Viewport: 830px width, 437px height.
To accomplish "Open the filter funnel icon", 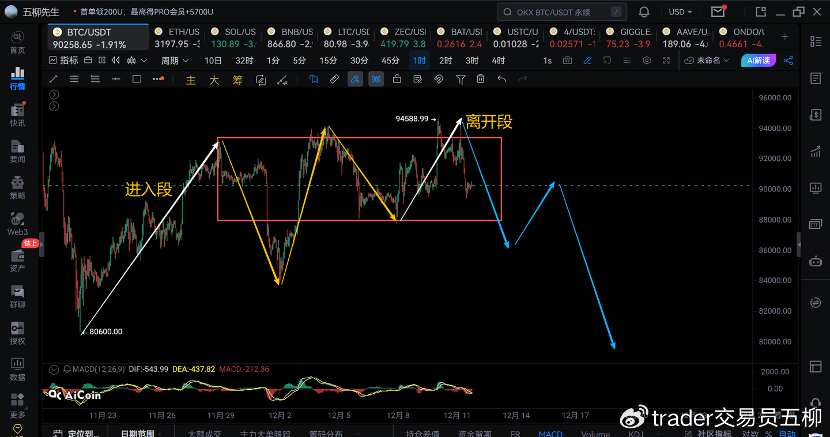I will [461, 80].
